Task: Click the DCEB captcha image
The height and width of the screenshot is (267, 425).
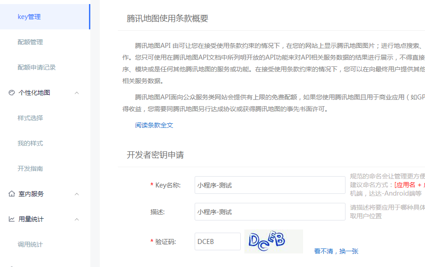Action: pyautogui.click(x=274, y=241)
